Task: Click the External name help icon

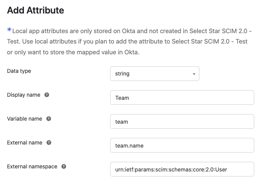Action: click(x=49, y=143)
